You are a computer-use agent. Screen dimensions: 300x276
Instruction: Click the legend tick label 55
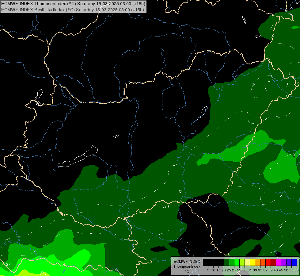(291, 270)
